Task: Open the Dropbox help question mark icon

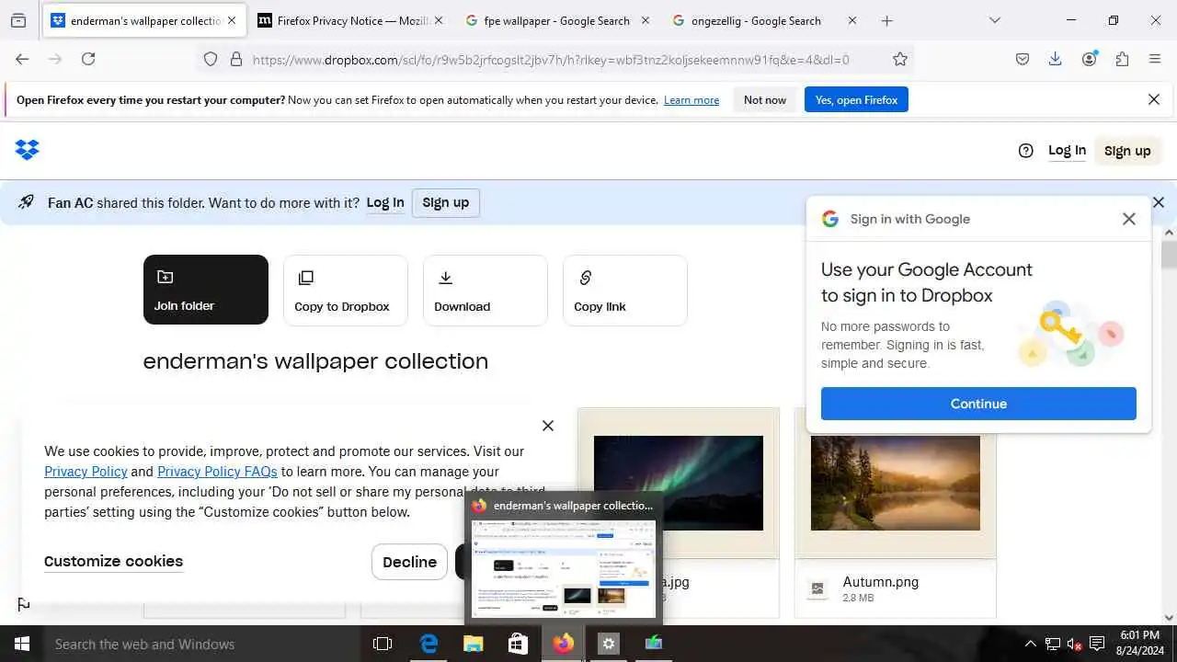Action: (x=1026, y=151)
